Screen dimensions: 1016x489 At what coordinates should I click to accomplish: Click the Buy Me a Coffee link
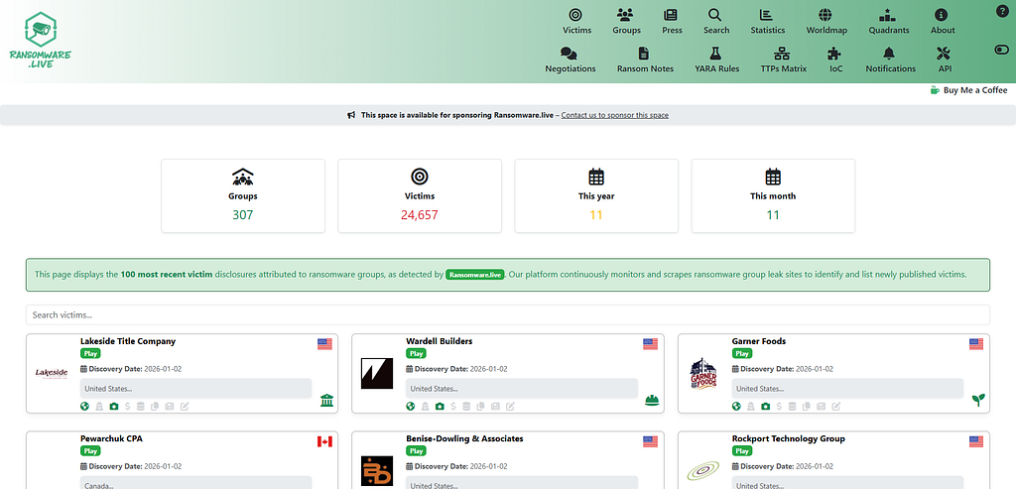(x=968, y=90)
